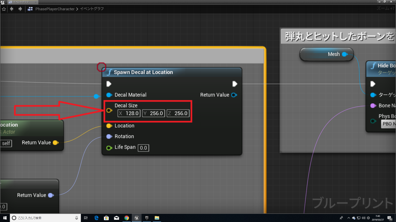This screenshot has height=222, width=396.
Task: Click Spawn Decal's Return Value output pin
Action: click(x=234, y=95)
